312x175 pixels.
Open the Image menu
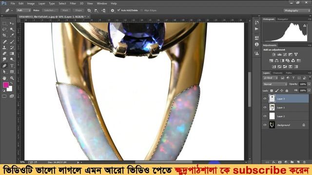tap(31, 3)
